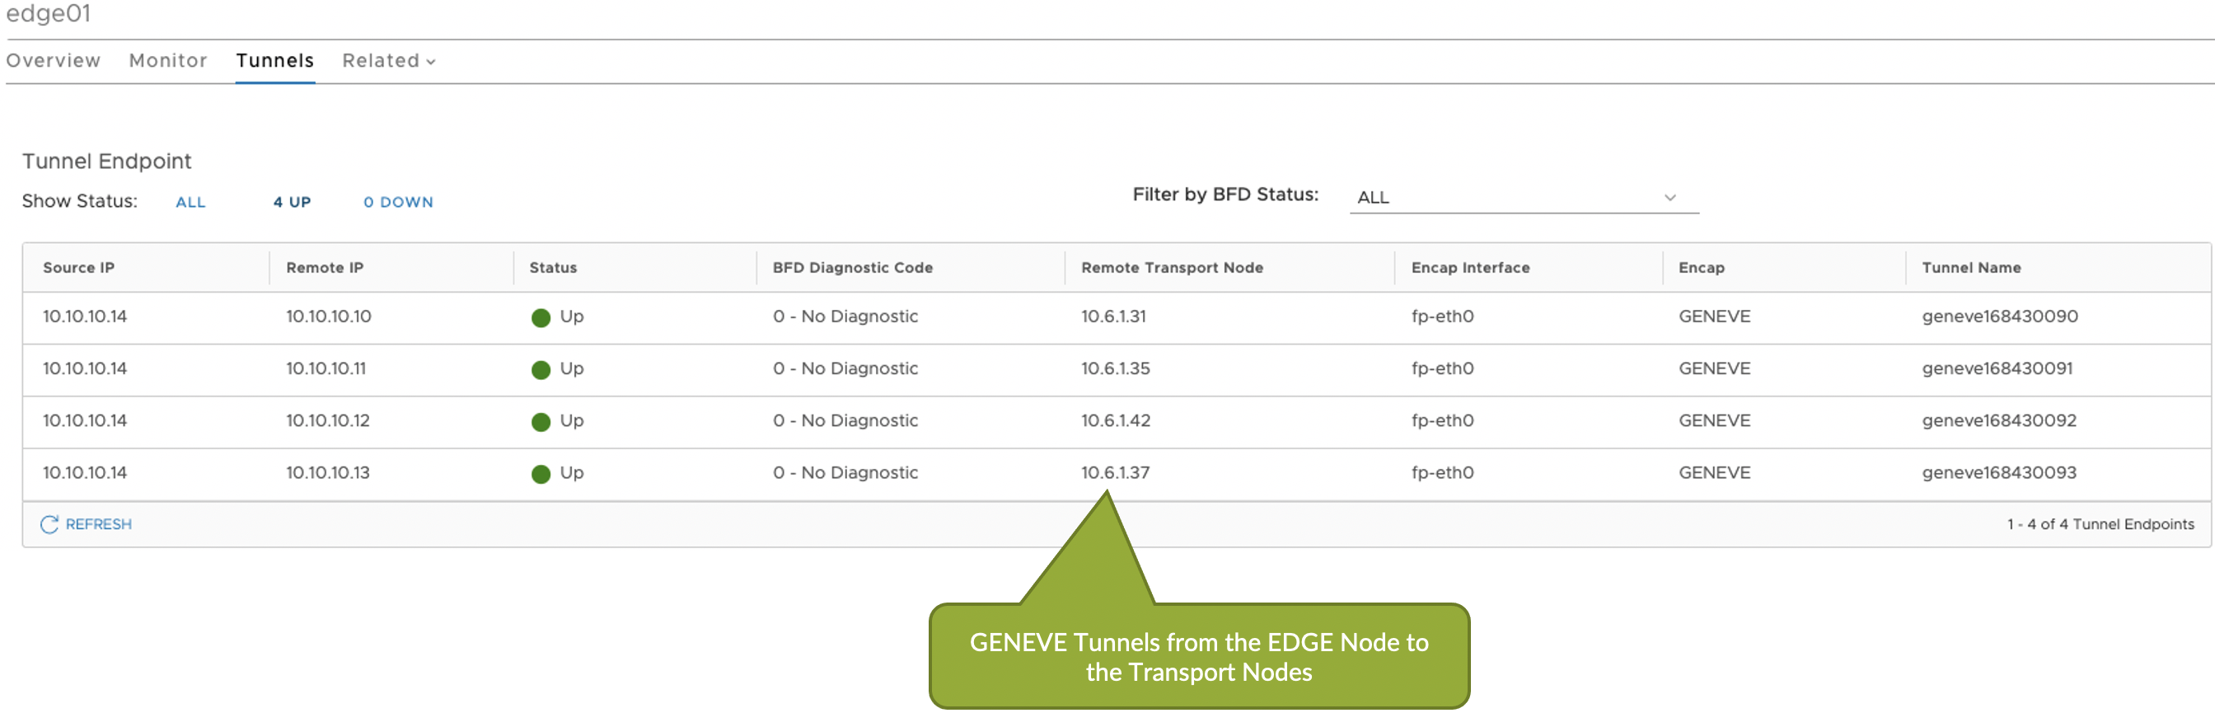Sort by the Source IP column header
Image resolution: width=2215 pixels, height=727 pixels.
pyautogui.click(x=78, y=268)
